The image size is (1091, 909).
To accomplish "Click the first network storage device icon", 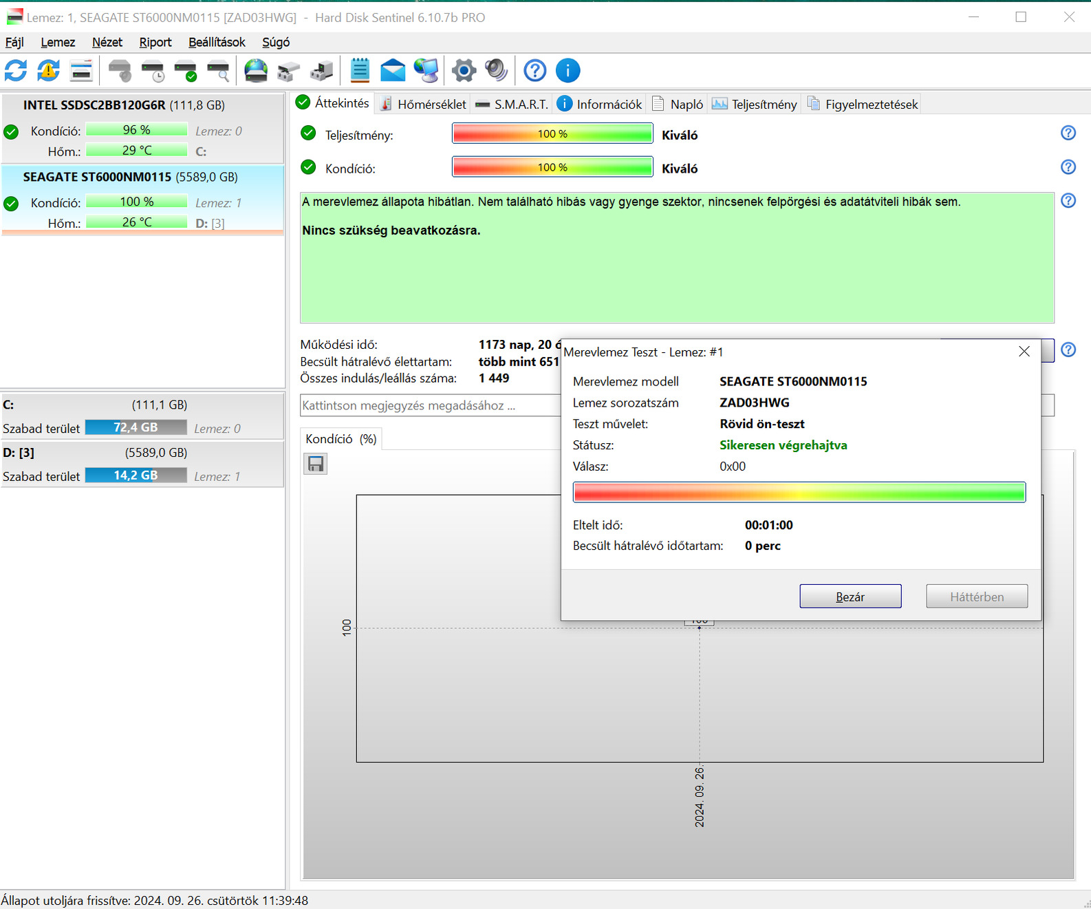I will pyautogui.click(x=289, y=70).
